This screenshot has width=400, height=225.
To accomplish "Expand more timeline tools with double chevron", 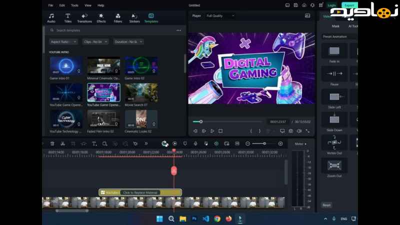I will click(146, 144).
